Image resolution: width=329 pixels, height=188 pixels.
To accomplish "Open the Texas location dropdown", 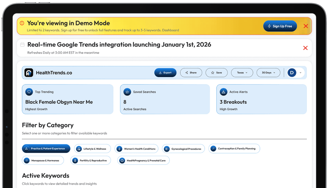I will (x=242, y=73).
